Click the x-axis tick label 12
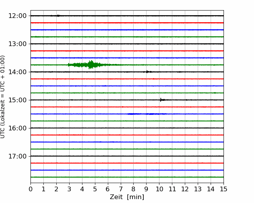This screenshot has width=254, height=203. (x=185, y=189)
